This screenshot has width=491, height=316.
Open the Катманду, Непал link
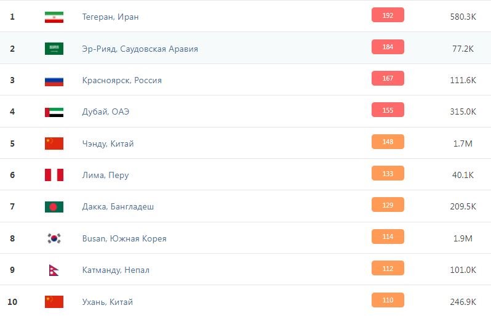(116, 270)
